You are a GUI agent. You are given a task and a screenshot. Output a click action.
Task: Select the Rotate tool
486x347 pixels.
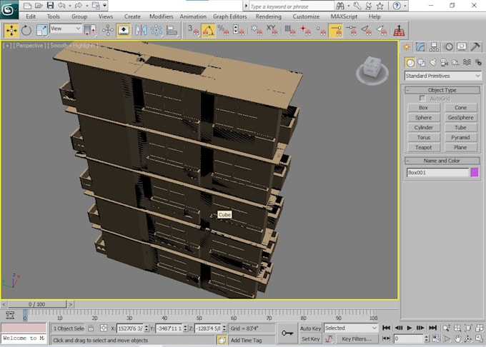point(26,30)
